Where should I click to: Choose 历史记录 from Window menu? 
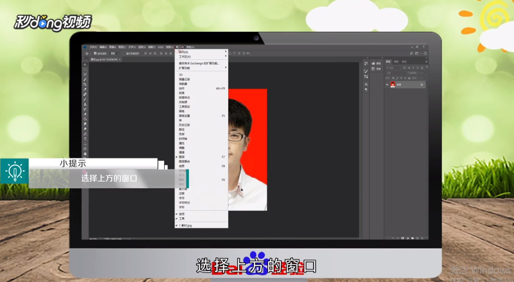point(201,125)
